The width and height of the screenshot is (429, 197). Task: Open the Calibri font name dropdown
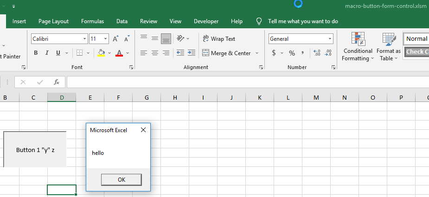(84, 39)
